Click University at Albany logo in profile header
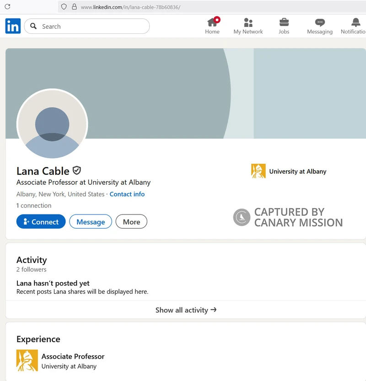Image resolution: width=366 pixels, height=381 pixels. click(x=258, y=171)
